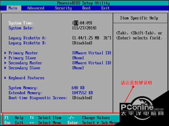Viewport: 169px width, 126px height.
Task: Open the Primary Slave submenu
Action: [22, 58]
